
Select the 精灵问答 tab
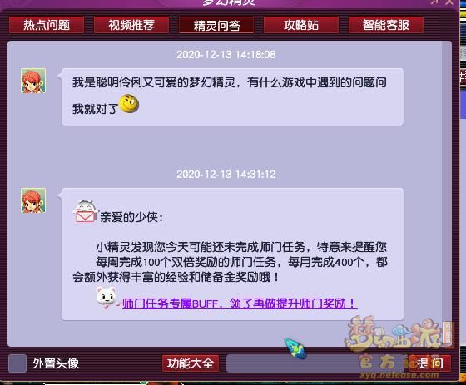point(216,25)
